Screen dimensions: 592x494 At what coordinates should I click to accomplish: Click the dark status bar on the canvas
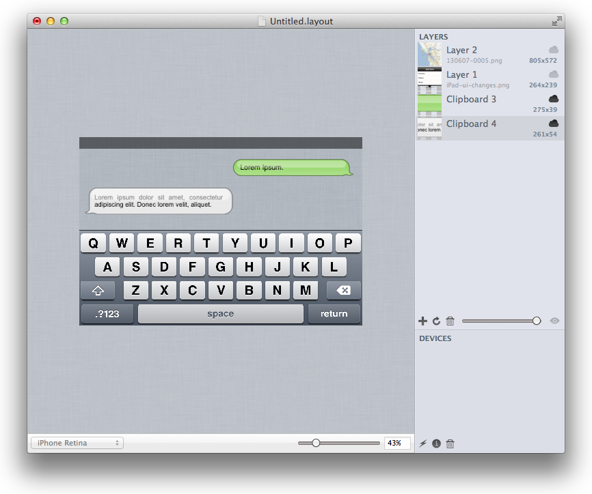[x=221, y=143]
